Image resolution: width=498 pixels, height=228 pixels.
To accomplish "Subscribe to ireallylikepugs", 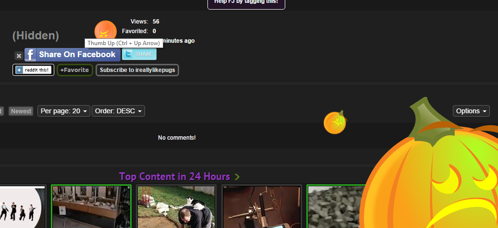I will [137, 70].
